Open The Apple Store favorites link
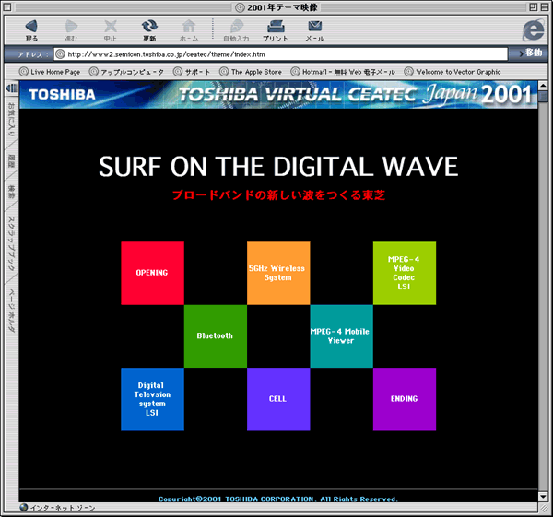553x517 pixels. (x=251, y=71)
